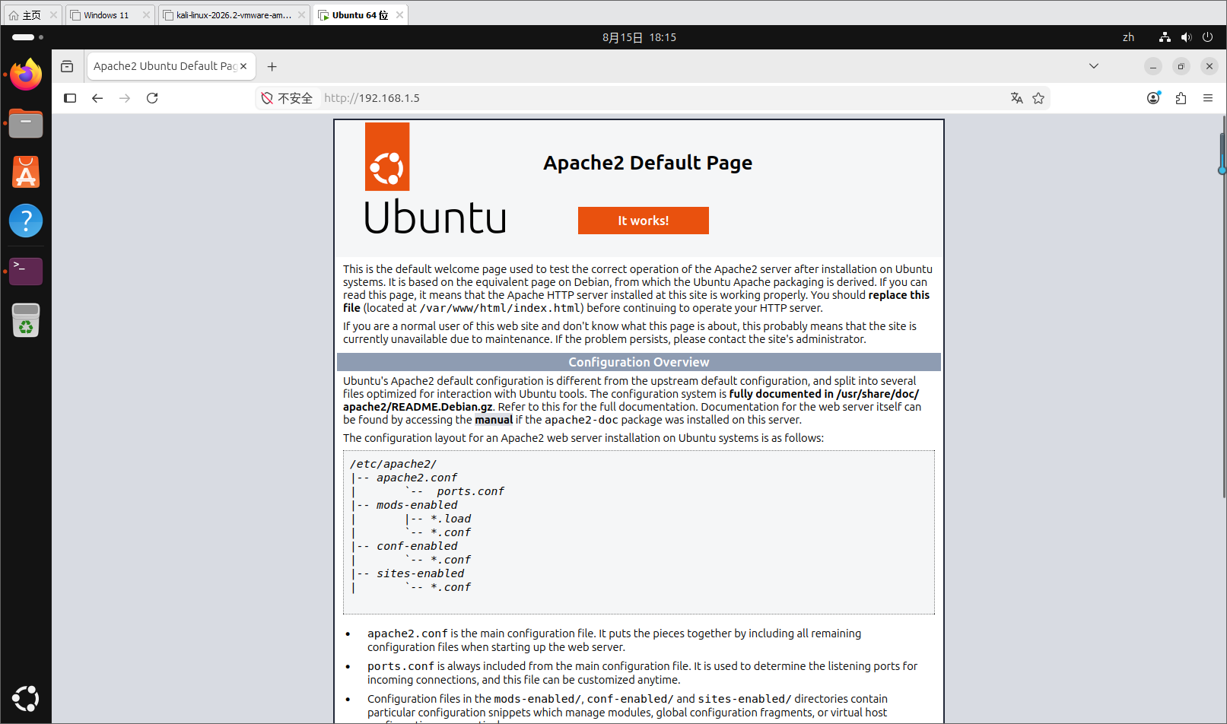The width and height of the screenshot is (1227, 724).
Task: Click the Configuration Overview section header
Action: click(639, 362)
